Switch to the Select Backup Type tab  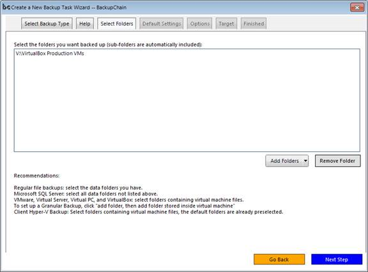pyautogui.click(x=47, y=24)
